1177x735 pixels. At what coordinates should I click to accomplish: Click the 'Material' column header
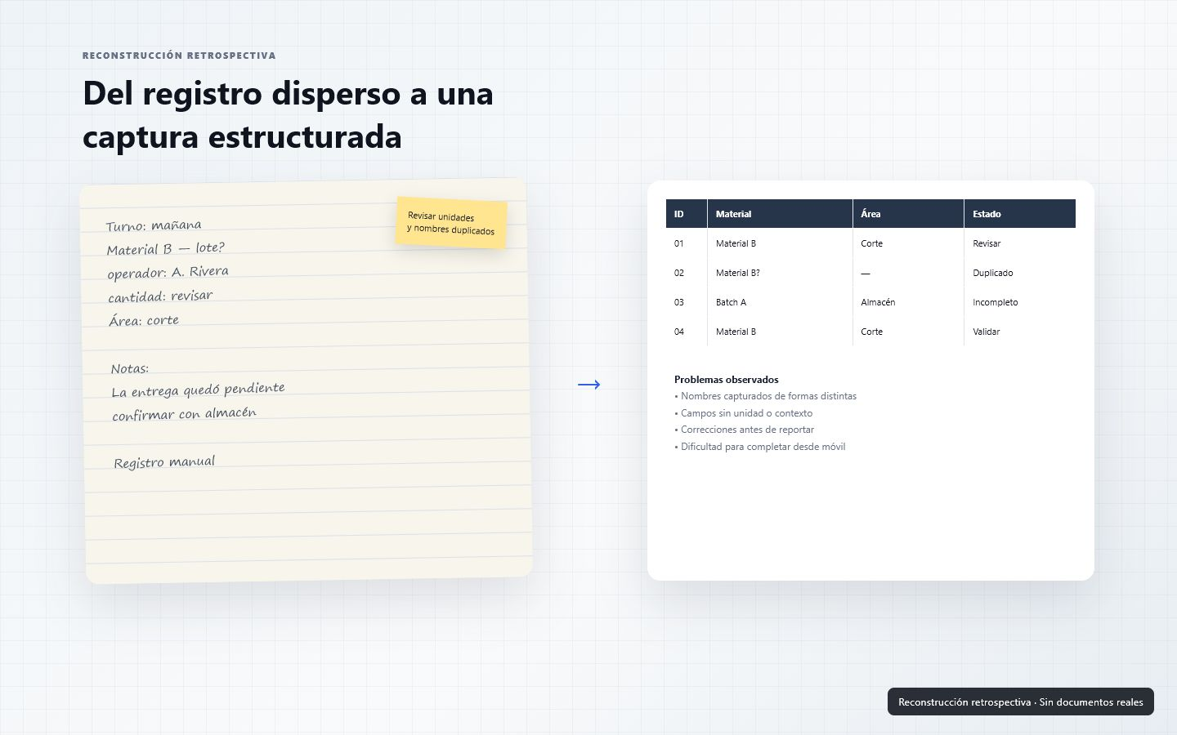point(780,214)
